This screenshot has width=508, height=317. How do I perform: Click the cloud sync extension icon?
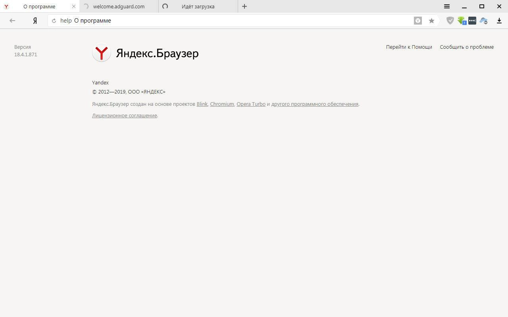click(x=483, y=21)
